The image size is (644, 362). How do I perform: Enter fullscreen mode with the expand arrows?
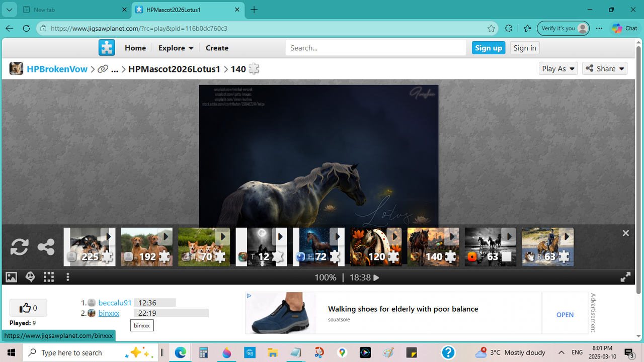click(625, 277)
